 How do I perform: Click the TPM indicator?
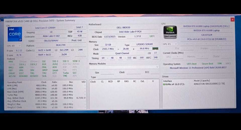click(219, 63)
